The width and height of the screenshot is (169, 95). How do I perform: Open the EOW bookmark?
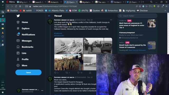(x=73, y=11)
